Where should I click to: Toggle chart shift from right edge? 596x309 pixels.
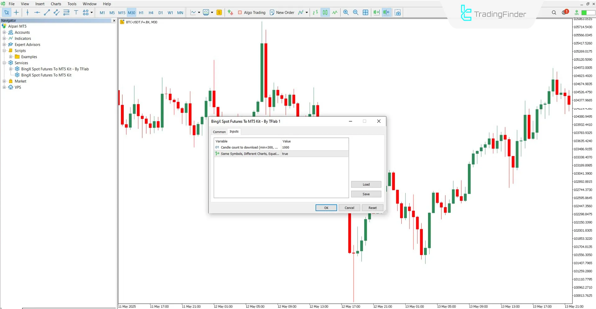[x=386, y=12]
